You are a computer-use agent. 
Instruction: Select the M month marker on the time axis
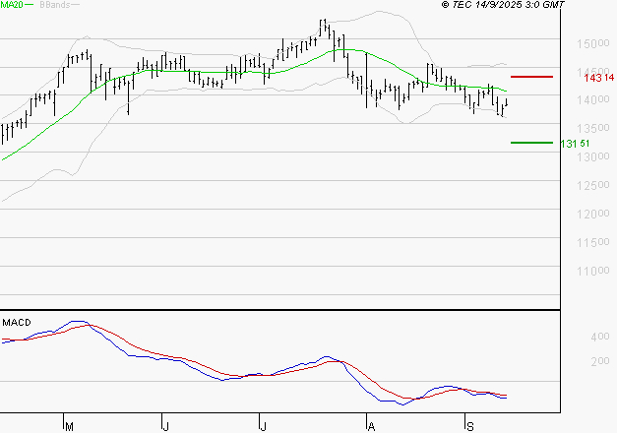tap(69, 426)
